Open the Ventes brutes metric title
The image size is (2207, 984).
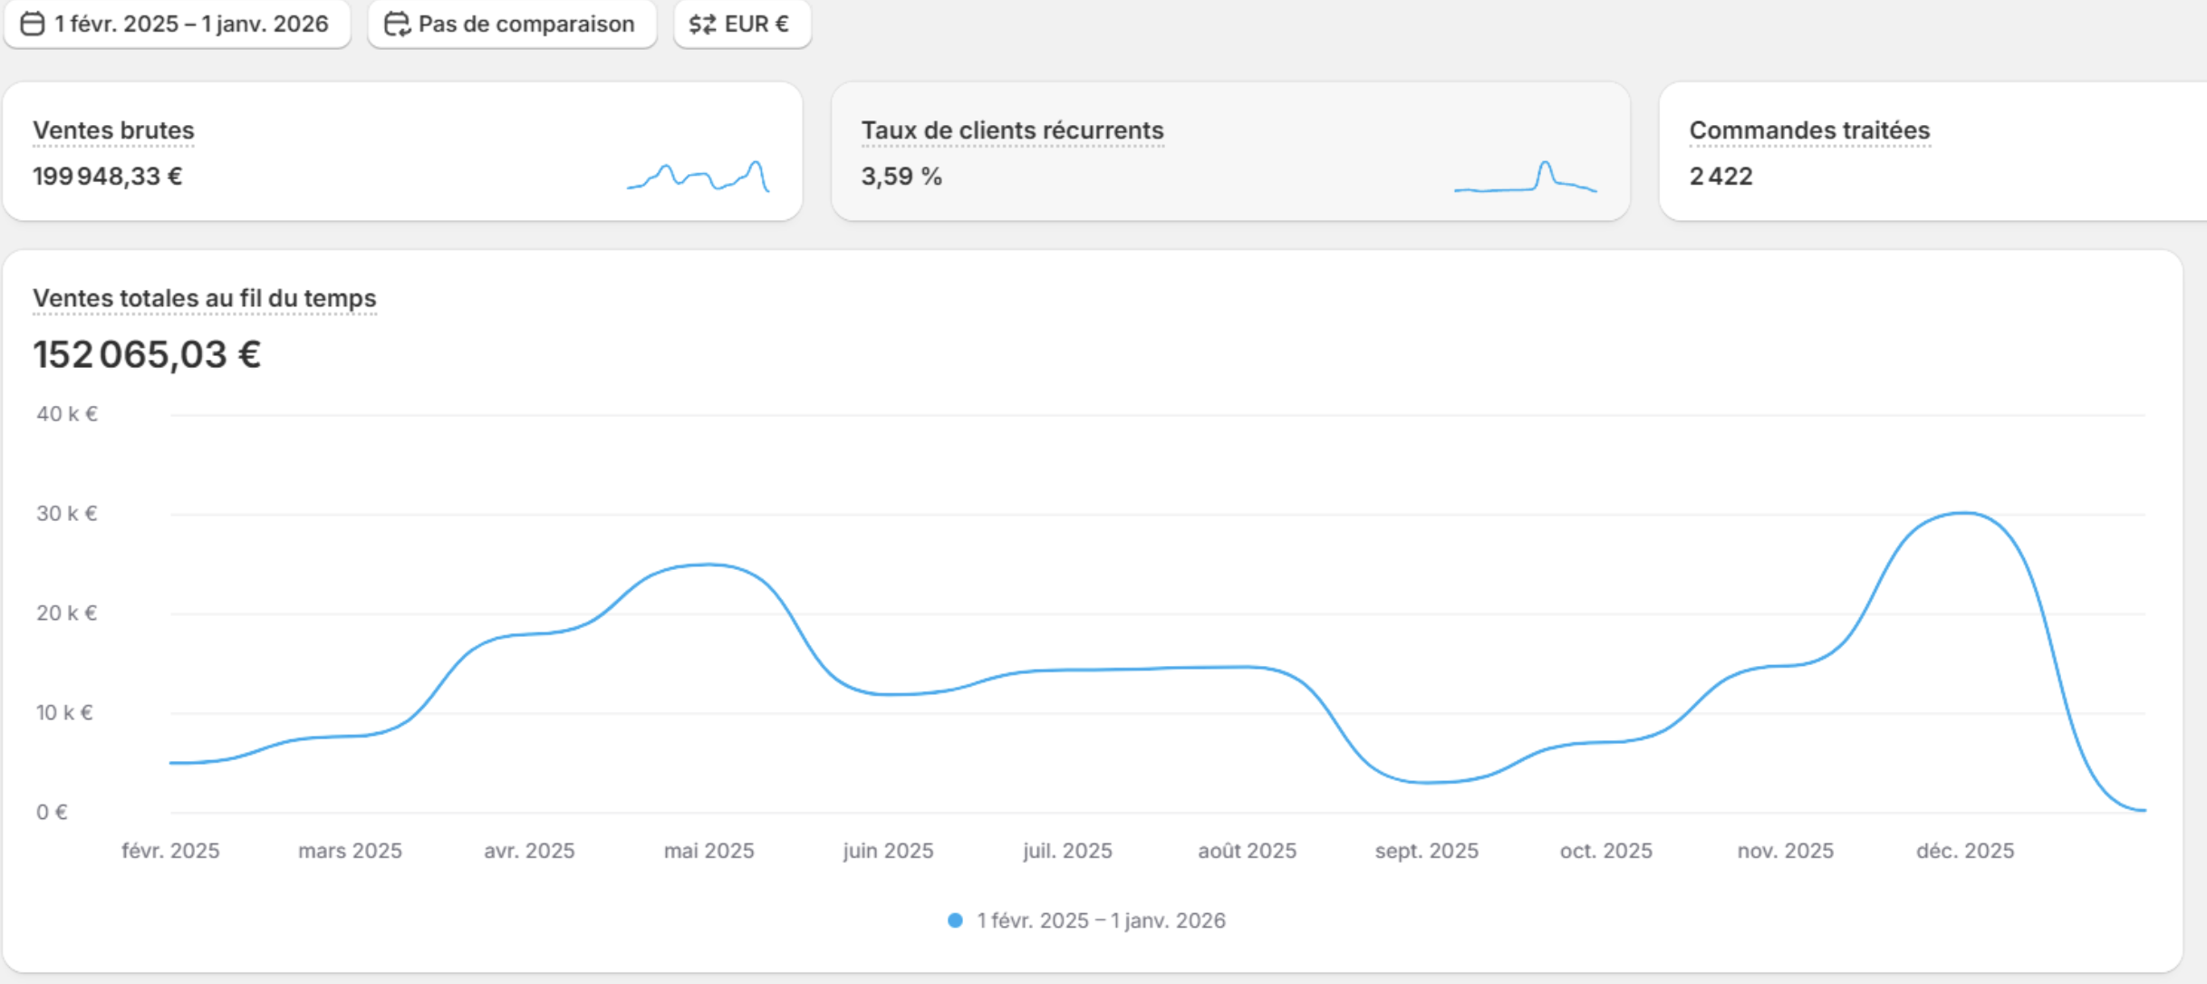click(x=113, y=130)
